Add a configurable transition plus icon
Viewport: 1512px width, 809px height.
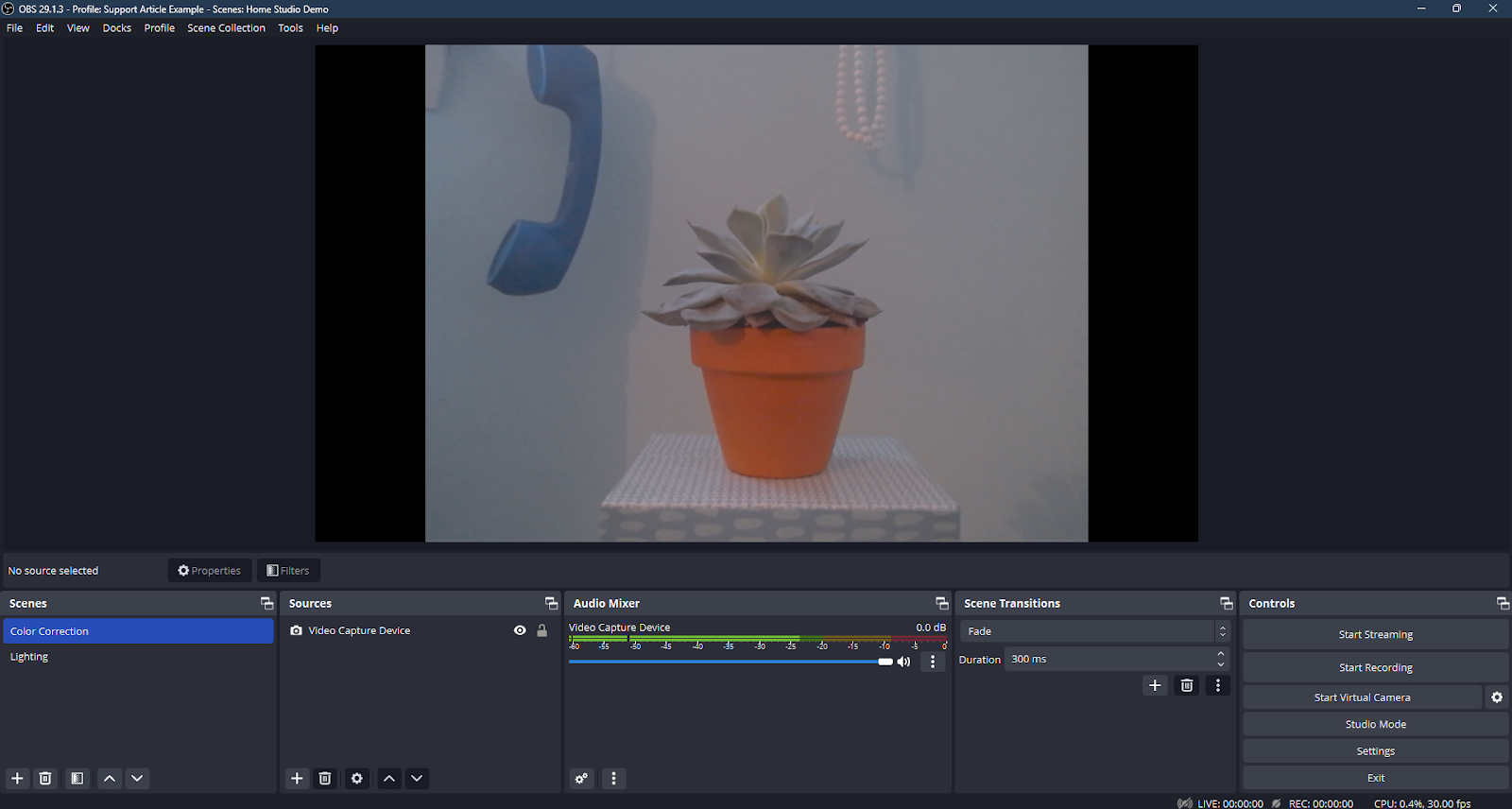tap(1155, 685)
